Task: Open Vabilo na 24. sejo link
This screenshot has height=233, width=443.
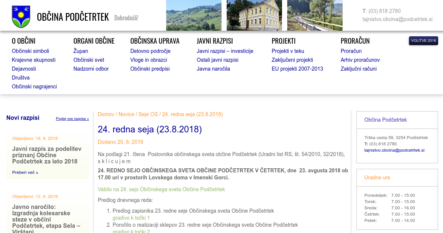Action: click(161, 189)
